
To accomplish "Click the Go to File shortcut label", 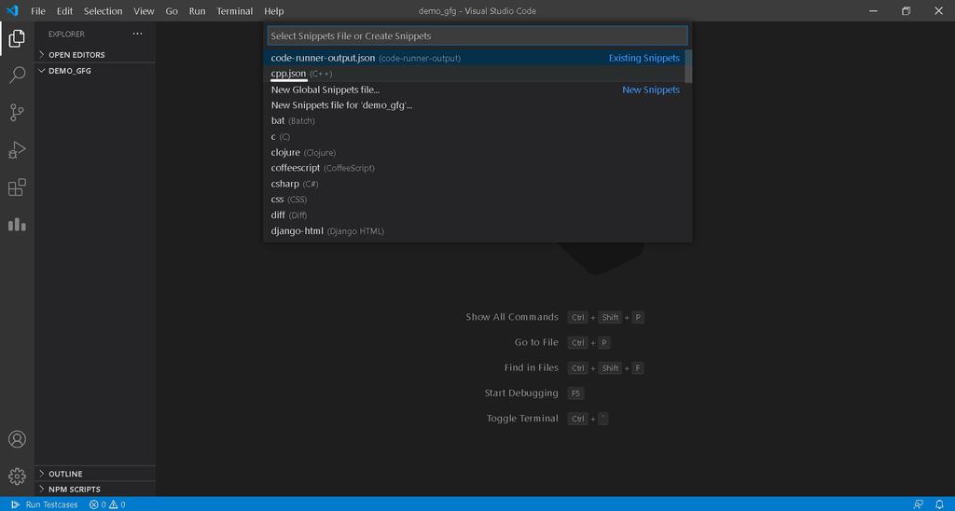I will click(536, 342).
